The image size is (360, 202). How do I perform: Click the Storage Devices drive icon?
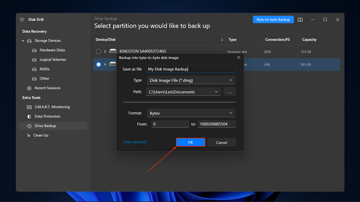29,41
